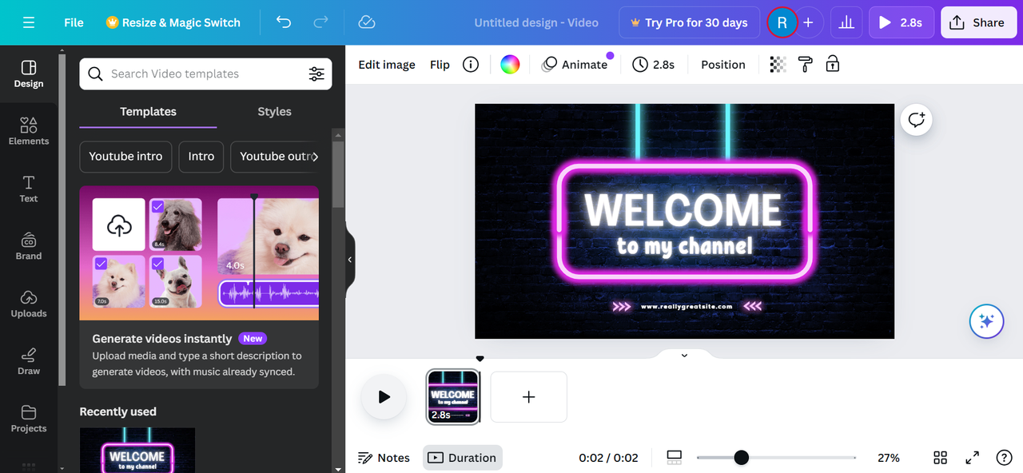Image resolution: width=1023 pixels, height=473 pixels.
Task: Open the Design sidebar panel
Action: click(x=29, y=74)
